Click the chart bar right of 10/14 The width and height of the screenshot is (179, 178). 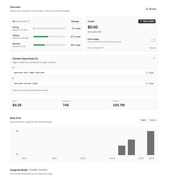click(x=122, y=150)
